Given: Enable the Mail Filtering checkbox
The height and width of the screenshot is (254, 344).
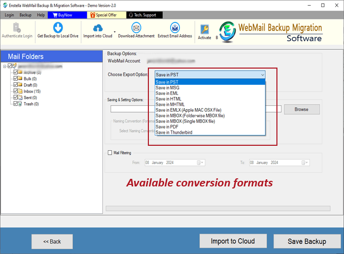Looking at the screenshot, I should tap(110, 153).
